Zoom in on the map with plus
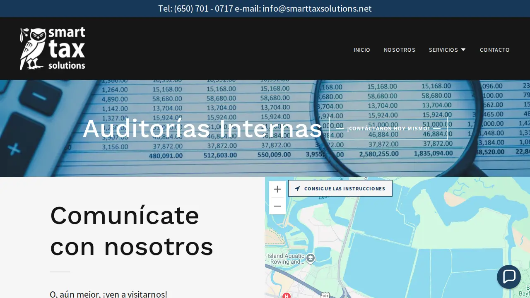The image size is (530, 298). (x=277, y=189)
